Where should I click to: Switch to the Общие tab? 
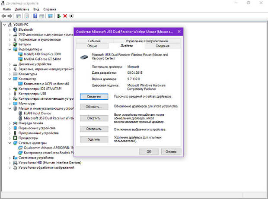92,46
